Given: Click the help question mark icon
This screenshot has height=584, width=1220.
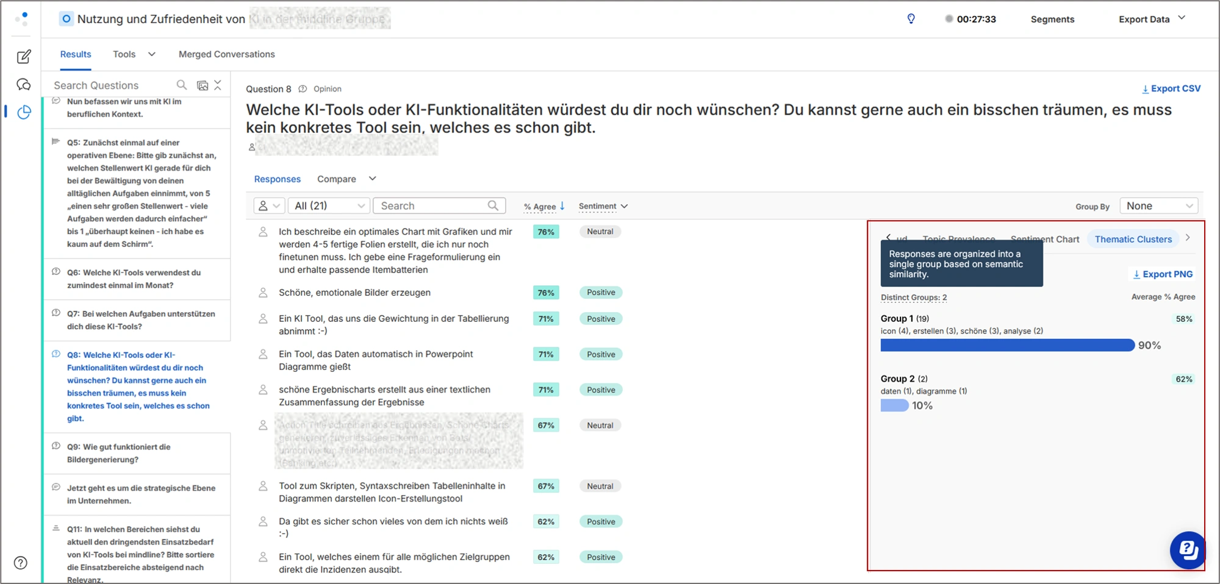Looking at the screenshot, I should (21, 563).
